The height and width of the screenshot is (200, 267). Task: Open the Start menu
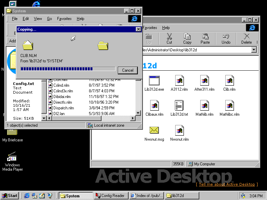click(x=10, y=196)
